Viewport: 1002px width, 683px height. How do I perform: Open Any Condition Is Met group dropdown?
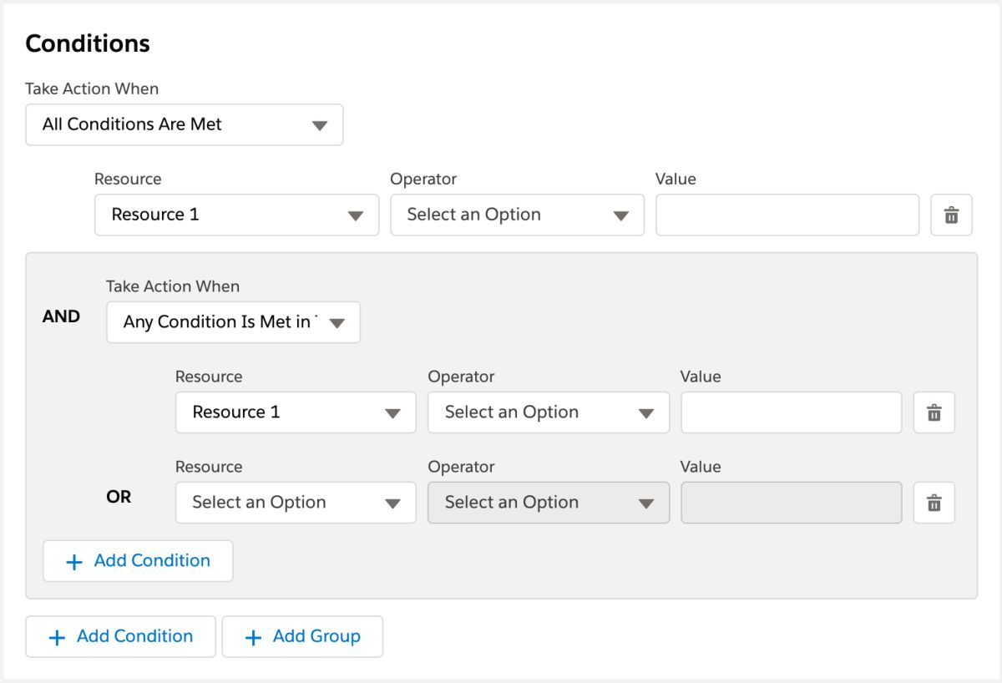pos(233,322)
